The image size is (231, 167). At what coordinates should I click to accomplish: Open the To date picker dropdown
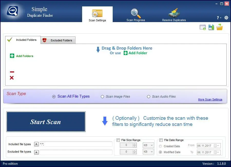pyautogui.click(x=217, y=152)
